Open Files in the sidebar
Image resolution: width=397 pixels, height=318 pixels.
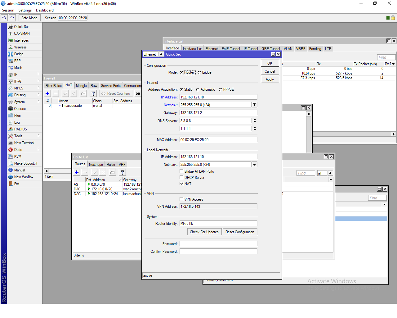(x=17, y=116)
